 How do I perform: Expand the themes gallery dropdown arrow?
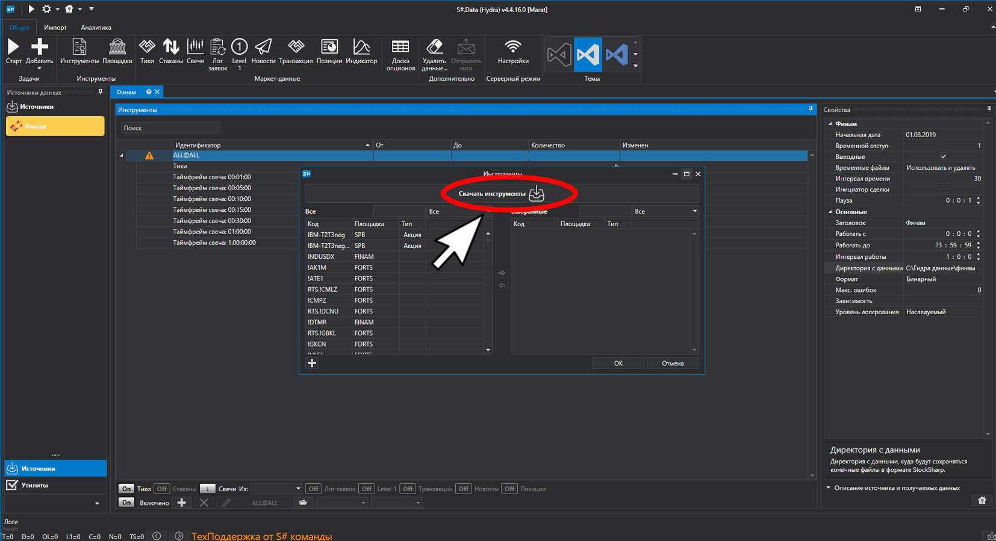coord(635,66)
